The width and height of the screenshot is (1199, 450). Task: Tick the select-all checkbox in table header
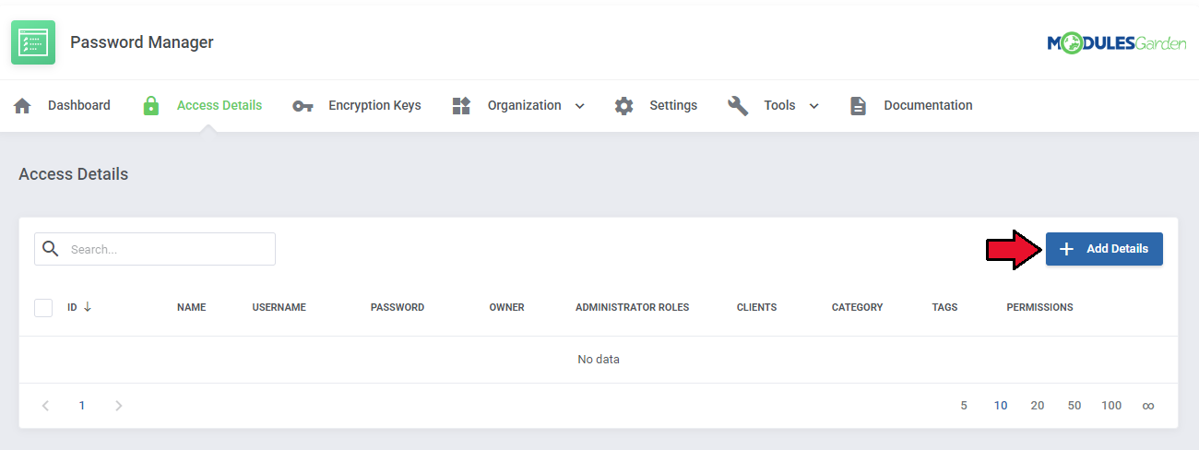pos(43,307)
